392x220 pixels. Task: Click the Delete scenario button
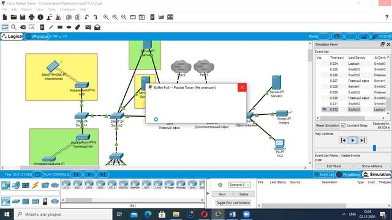tap(244, 194)
